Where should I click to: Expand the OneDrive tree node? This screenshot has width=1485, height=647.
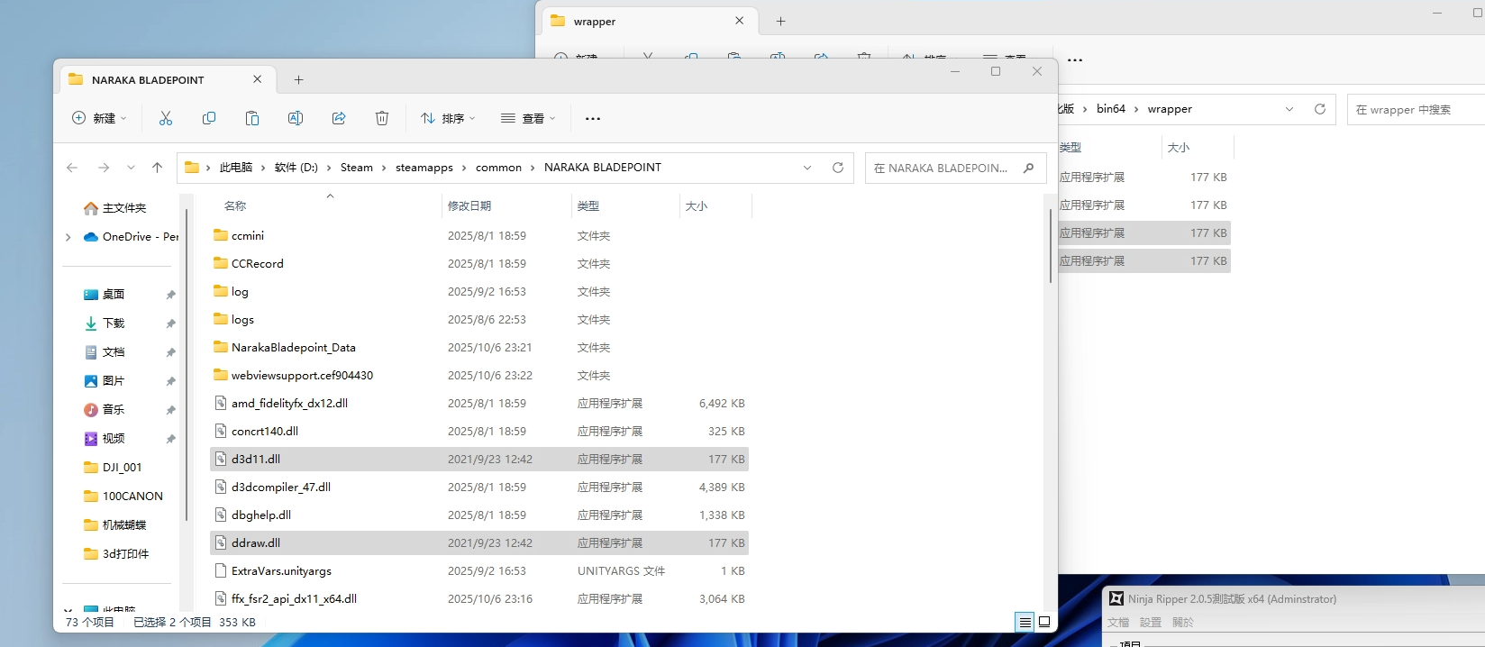tap(68, 237)
